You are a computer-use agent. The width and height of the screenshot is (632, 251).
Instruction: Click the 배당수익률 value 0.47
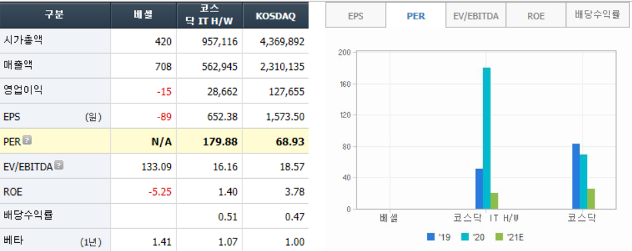pos(295,217)
